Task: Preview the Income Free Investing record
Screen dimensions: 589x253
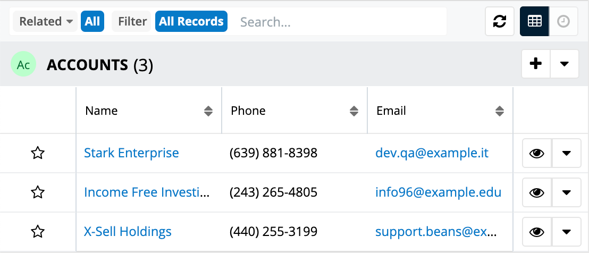Action: point(537,192)
